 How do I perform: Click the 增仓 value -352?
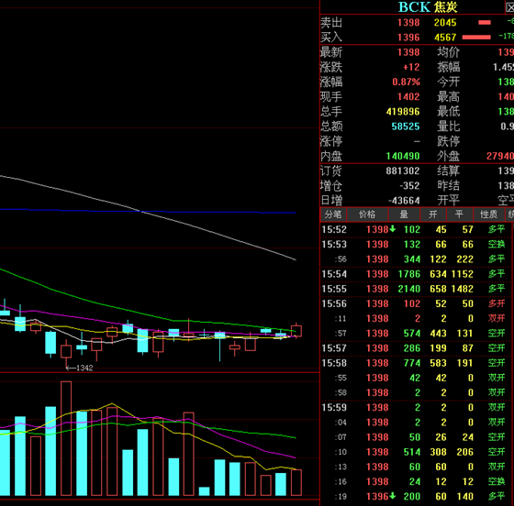point(409,186)
